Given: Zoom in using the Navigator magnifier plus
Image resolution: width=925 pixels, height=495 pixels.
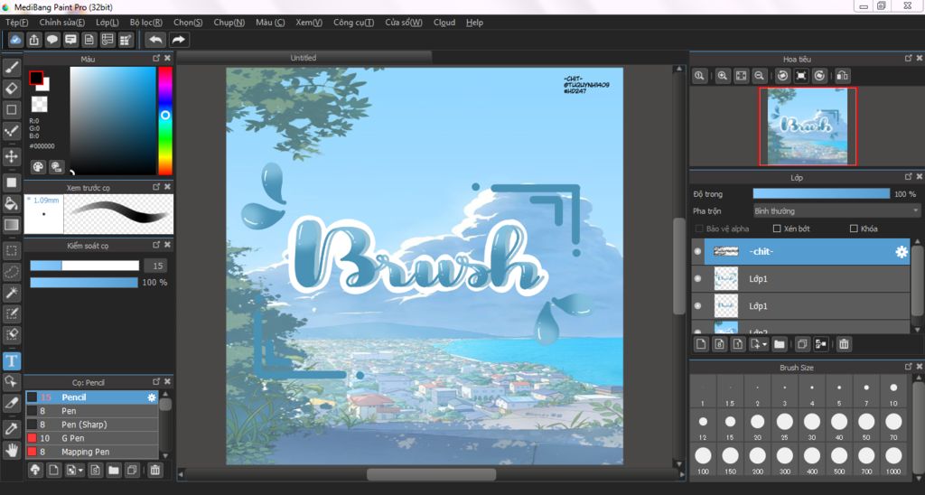Looking at the screenshot, I should pos(723,76).
